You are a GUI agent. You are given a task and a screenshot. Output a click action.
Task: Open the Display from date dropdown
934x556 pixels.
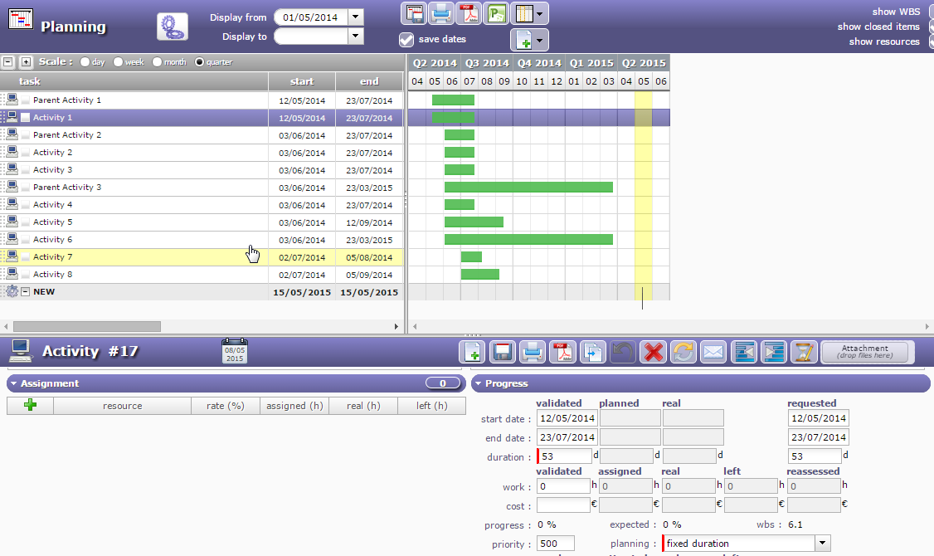pyautogui.click(x=356, y=17)
